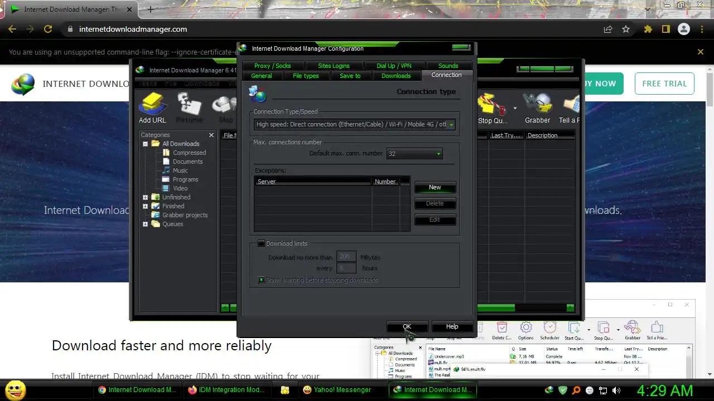Click Chrome share page icon

coord(608,29)
